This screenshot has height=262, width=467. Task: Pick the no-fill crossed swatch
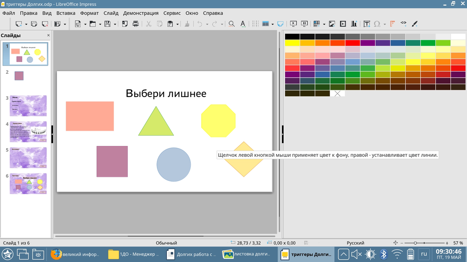click(337, 93)
